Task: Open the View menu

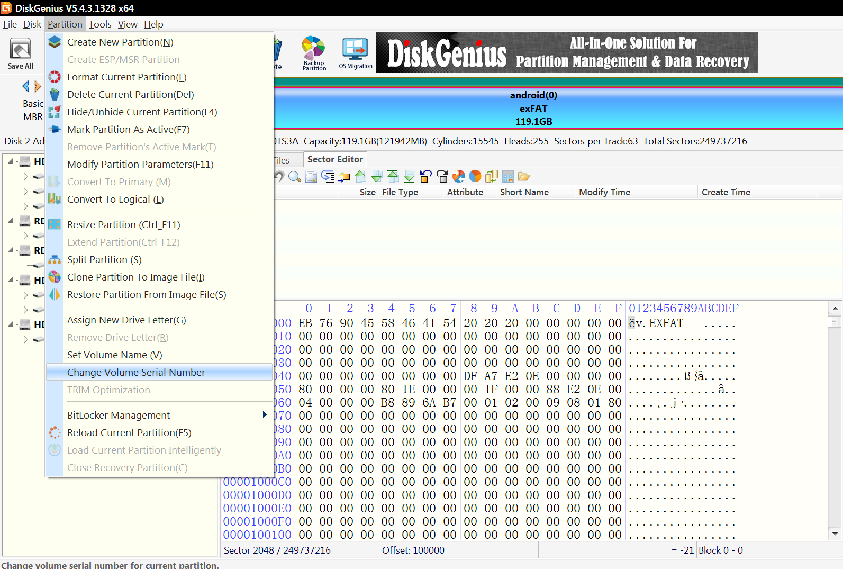Action: pos(128,24)
